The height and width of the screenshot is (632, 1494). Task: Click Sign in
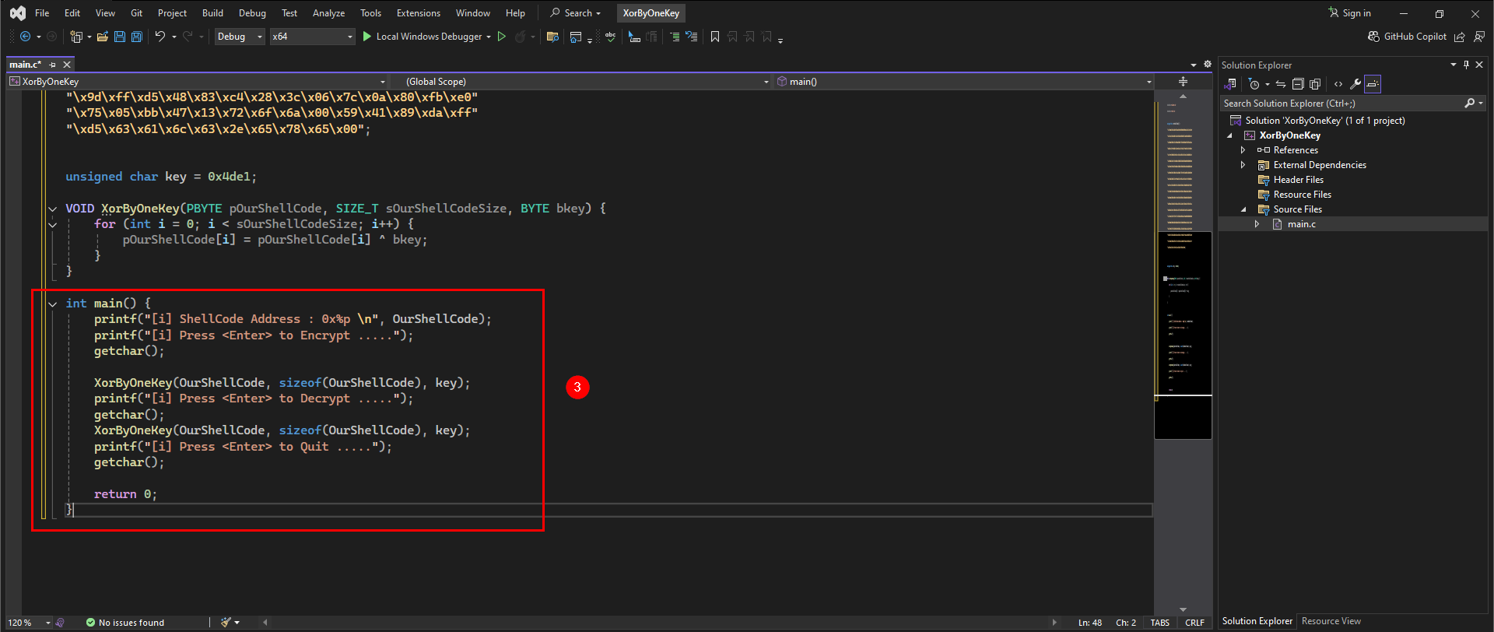click(x=1350, y=13)
